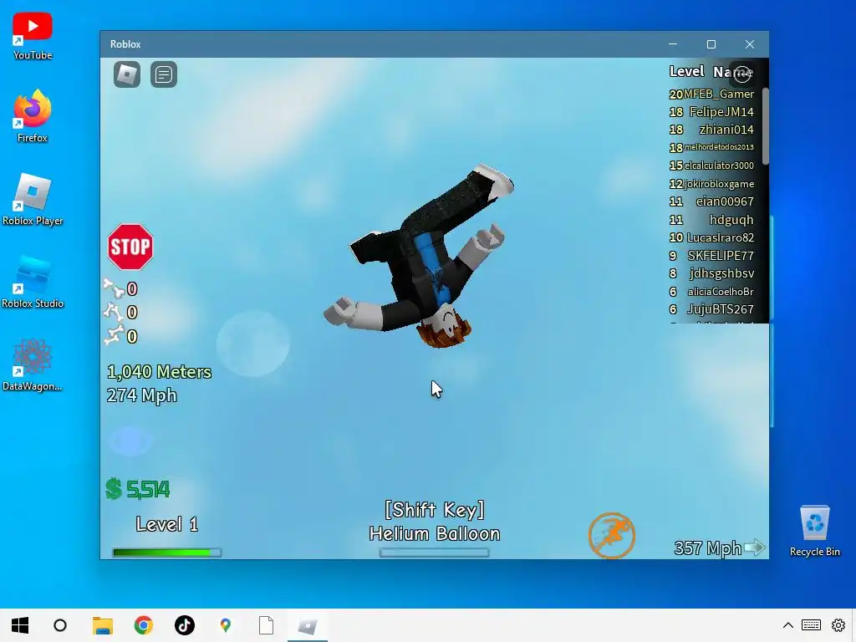
Task: Click the 5,514 money amount
Action: click(x=148, y=489)
